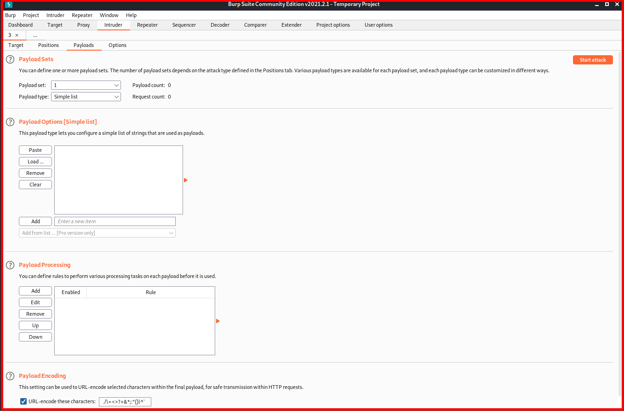The height and width of the screenshot is (411, 624).
Task: Go to the Options sub-tab
Action: [x=117, y=45]
